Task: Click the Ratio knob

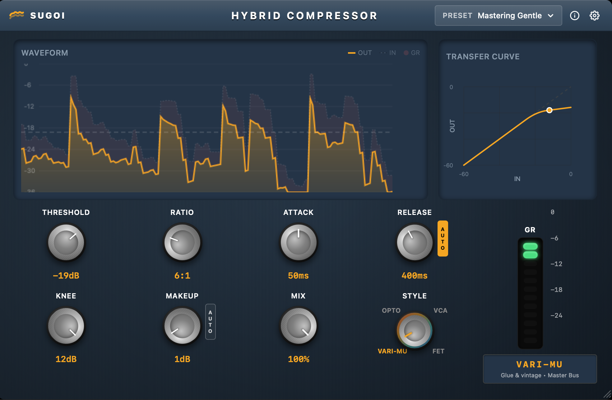Action: (182, 243)
